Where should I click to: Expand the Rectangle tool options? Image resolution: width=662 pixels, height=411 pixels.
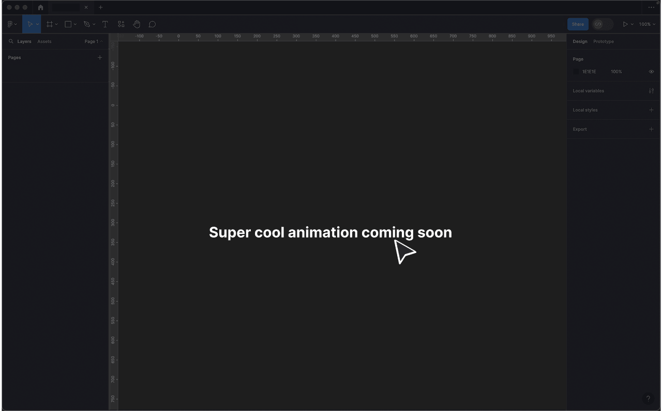(74, 24)
